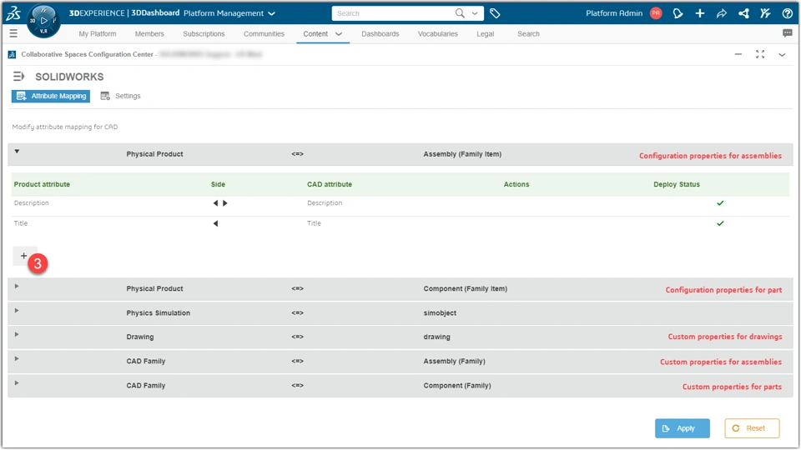Click the Deploy Status column header

677,184
